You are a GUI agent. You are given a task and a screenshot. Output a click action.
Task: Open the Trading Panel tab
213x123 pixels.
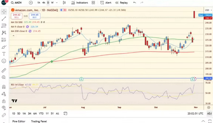tap(39, 121)
